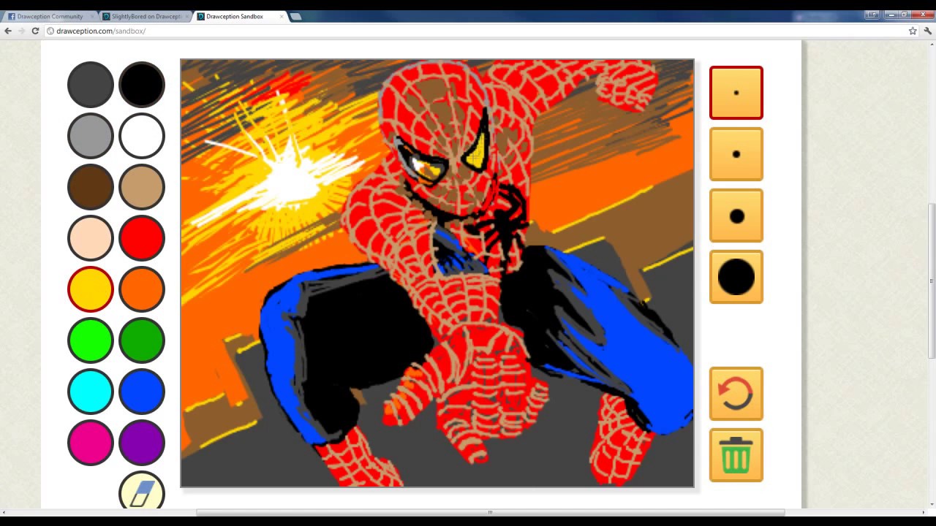Choose the purple color swatch
The width and height of the screenshot is (936, 526).
coord(142,443)
